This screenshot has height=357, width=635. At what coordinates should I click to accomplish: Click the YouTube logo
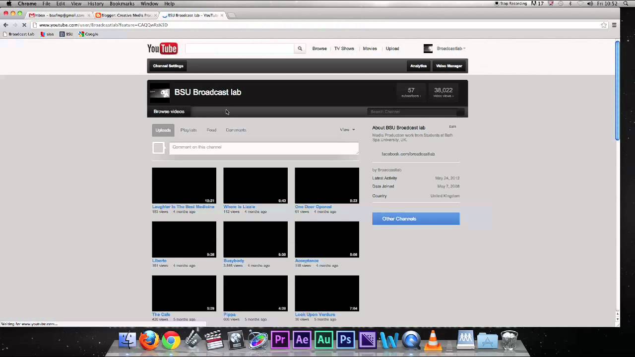(x=162, y=48)
